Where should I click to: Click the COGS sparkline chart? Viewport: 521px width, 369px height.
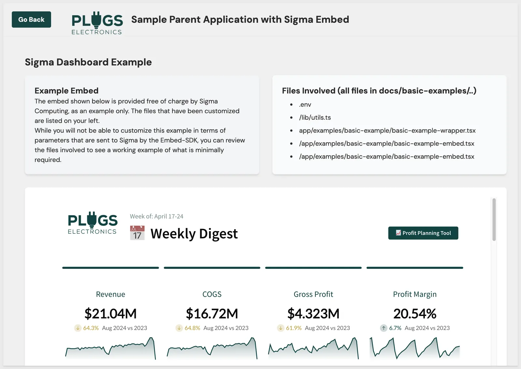(212, 348)
